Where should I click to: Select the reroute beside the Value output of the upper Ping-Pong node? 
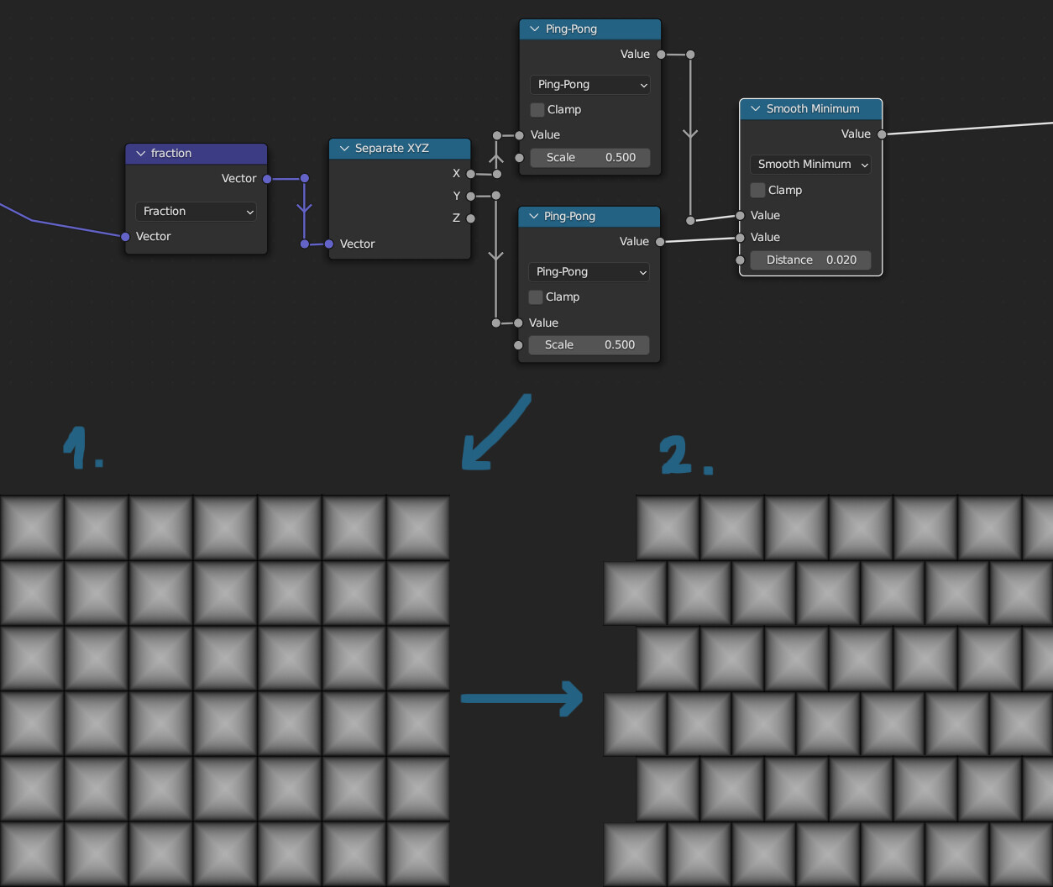click(690, 55)
